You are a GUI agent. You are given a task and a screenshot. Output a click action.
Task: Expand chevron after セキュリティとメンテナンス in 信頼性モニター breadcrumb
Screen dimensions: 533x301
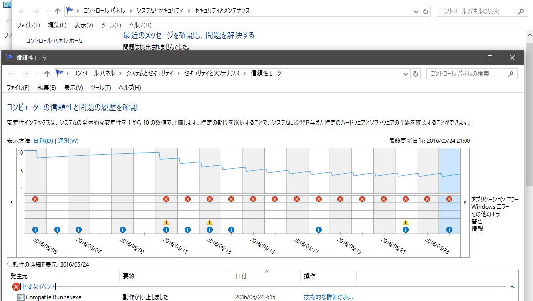245,73
